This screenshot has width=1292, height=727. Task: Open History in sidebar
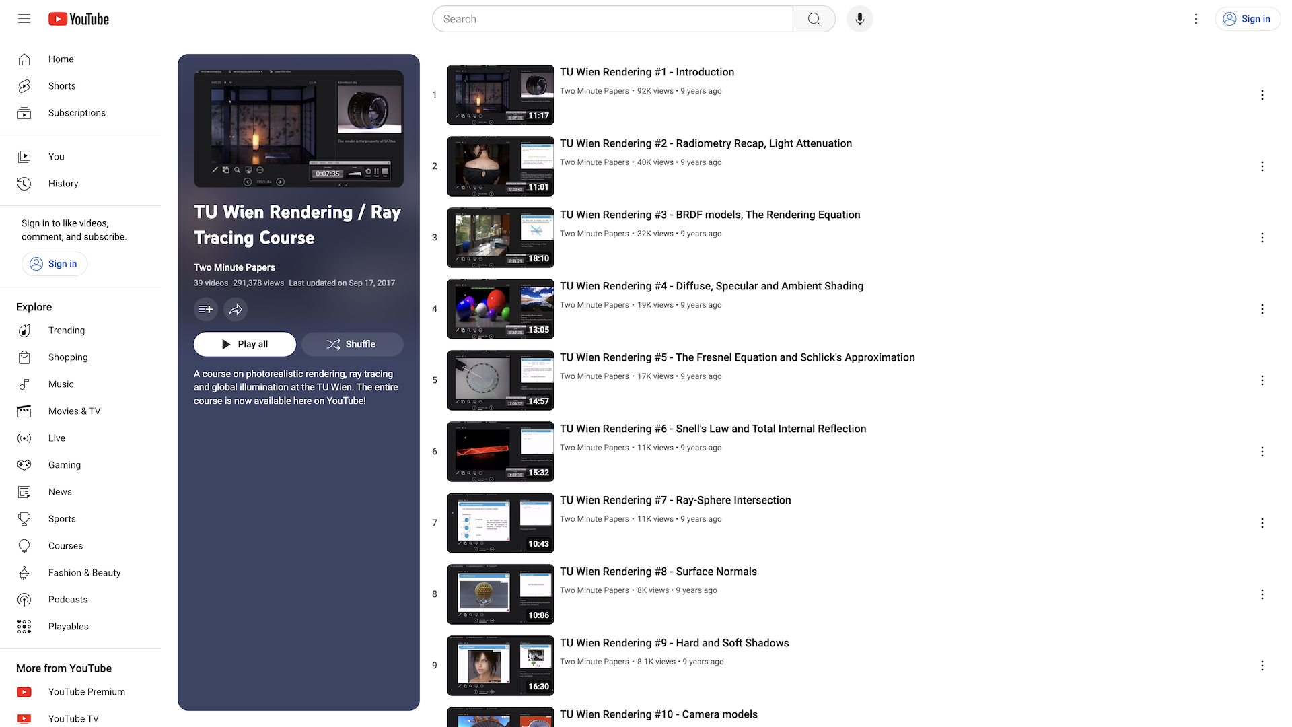(81, 184)
